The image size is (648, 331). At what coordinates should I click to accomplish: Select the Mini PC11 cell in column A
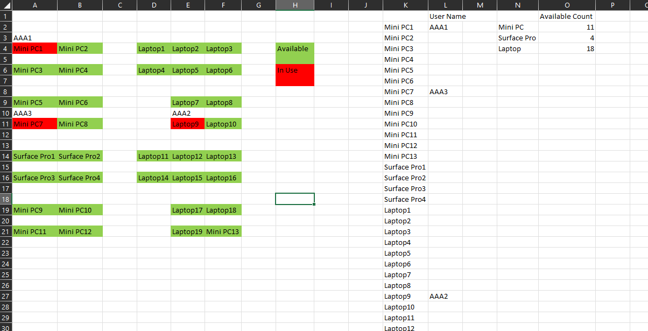coord(34,231)
